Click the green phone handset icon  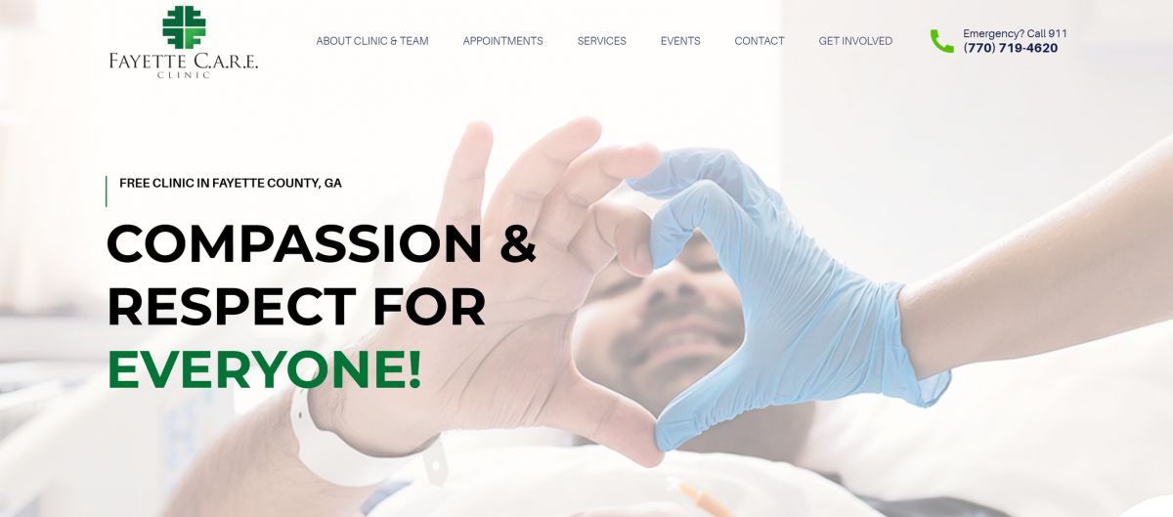tap(941, 41)
